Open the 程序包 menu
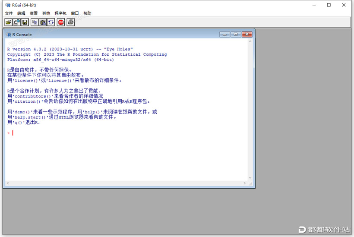This screenshot has width=354, height=237. 60,13
